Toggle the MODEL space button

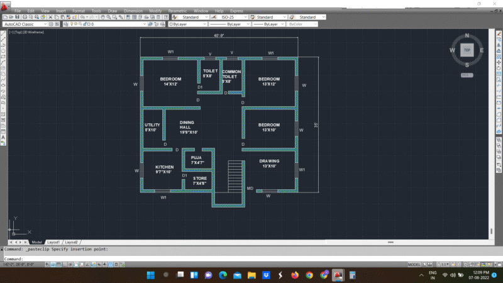click(414, 264)
